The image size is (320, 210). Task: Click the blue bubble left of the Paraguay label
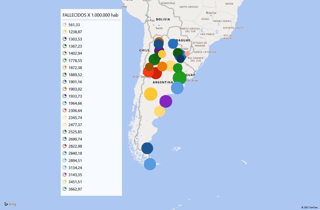[x=173, y=44]
